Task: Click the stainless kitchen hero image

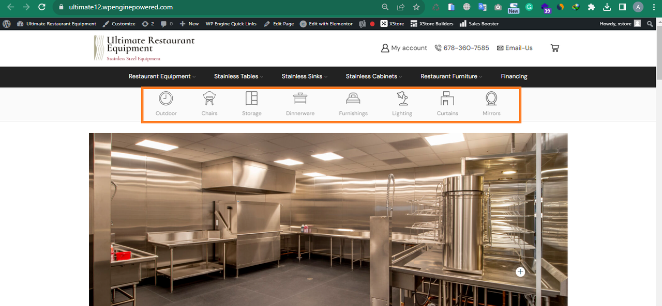Action: click(328, 219)
